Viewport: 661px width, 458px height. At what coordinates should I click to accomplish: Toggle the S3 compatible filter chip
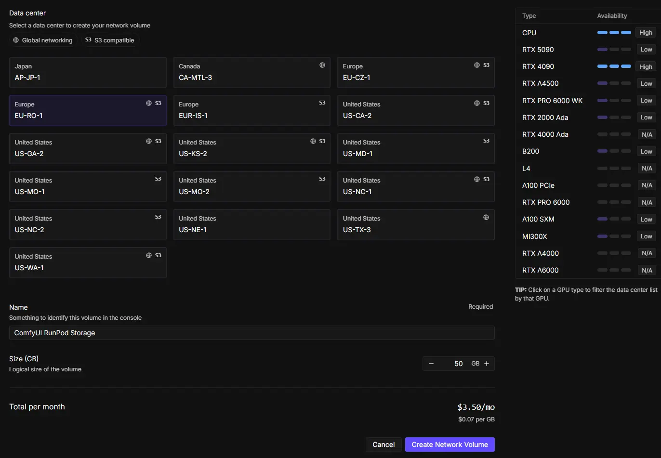coord(110,40)
